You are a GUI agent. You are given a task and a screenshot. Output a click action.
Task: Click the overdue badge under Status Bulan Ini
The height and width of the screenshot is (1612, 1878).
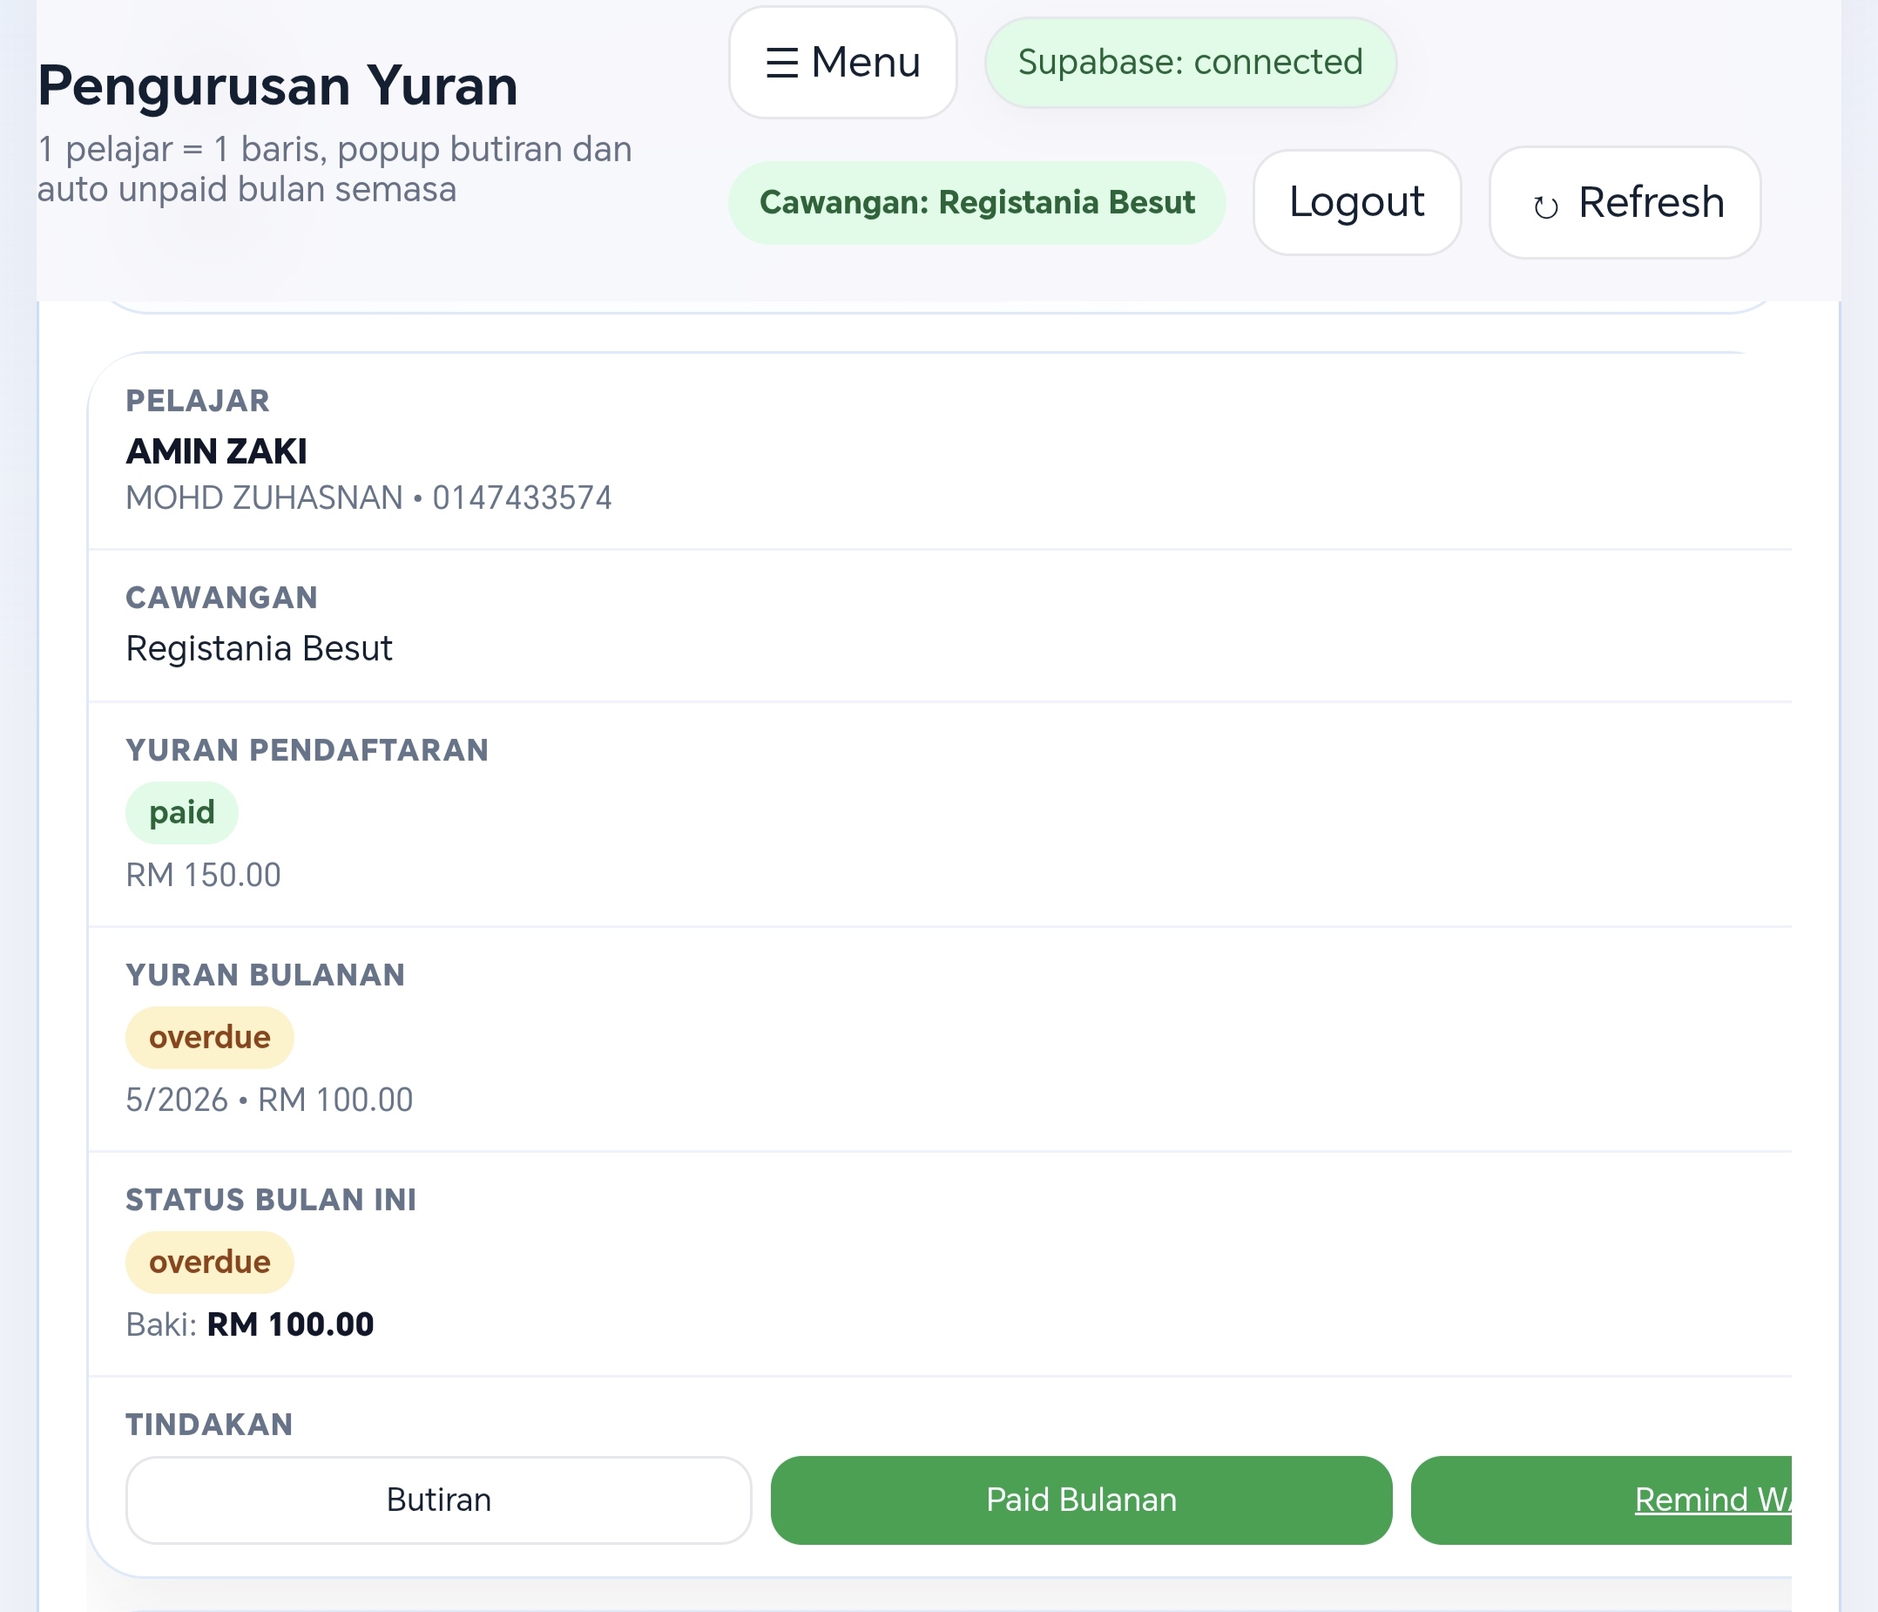point(209,1262)
